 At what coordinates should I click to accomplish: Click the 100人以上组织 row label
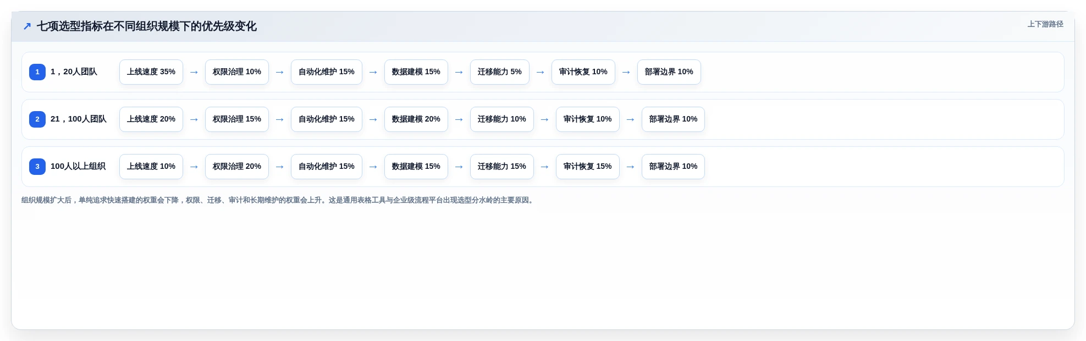click(x=78, y=167)
